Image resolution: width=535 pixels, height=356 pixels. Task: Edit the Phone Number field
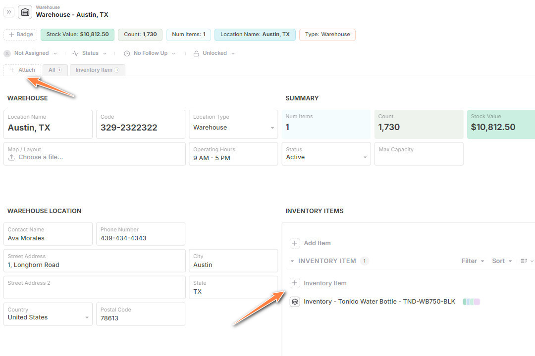coord(141,234)
